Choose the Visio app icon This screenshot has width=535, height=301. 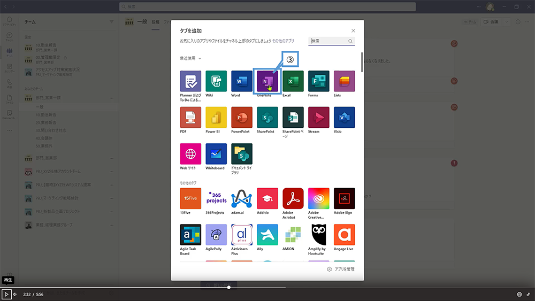tap(344, 117)
